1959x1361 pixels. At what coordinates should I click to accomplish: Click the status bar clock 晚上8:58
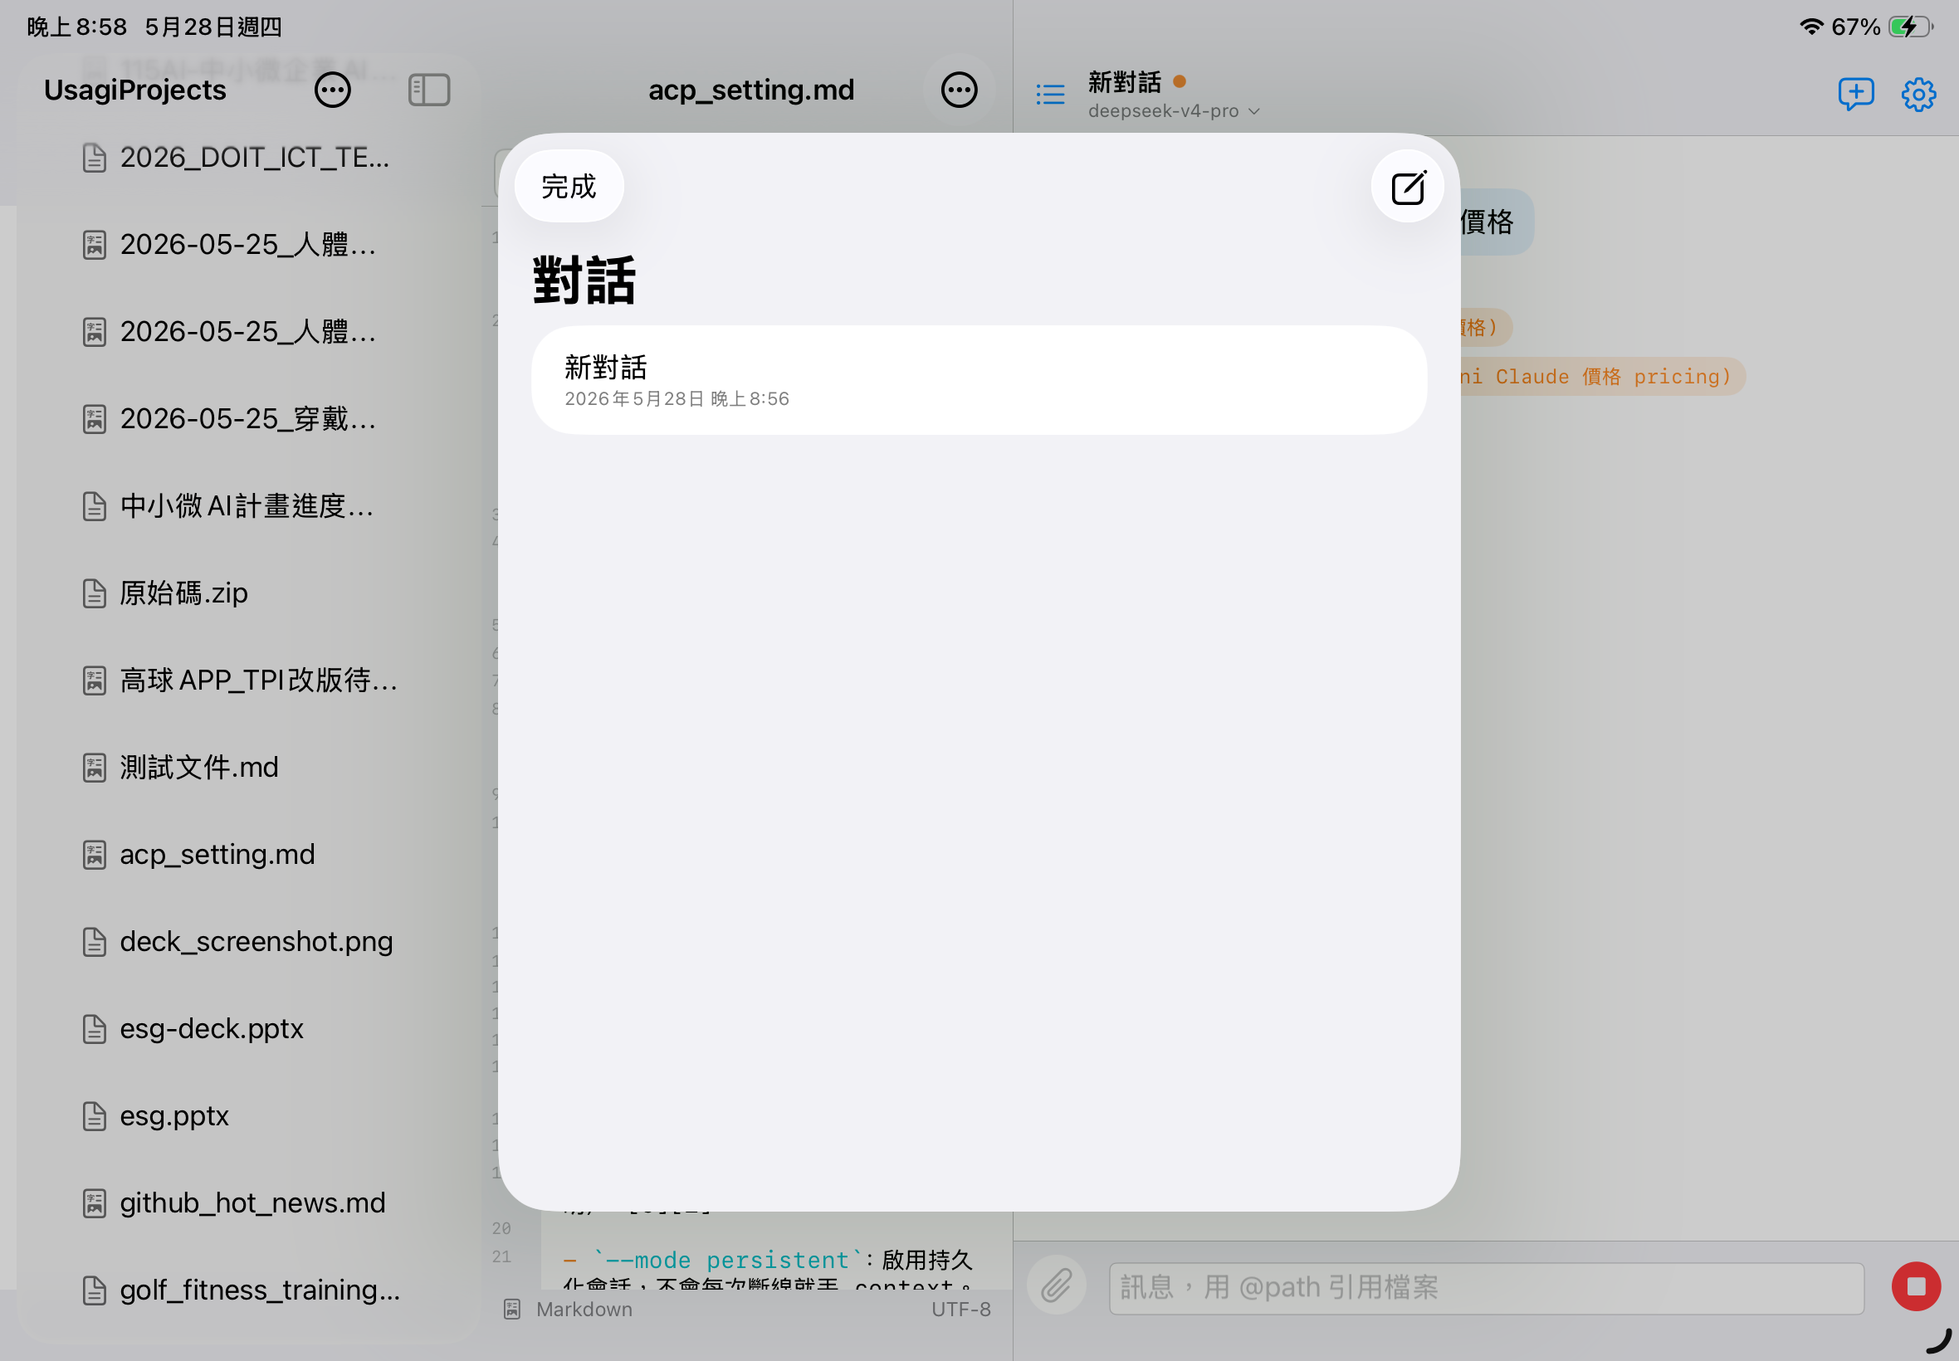[76, 27]
